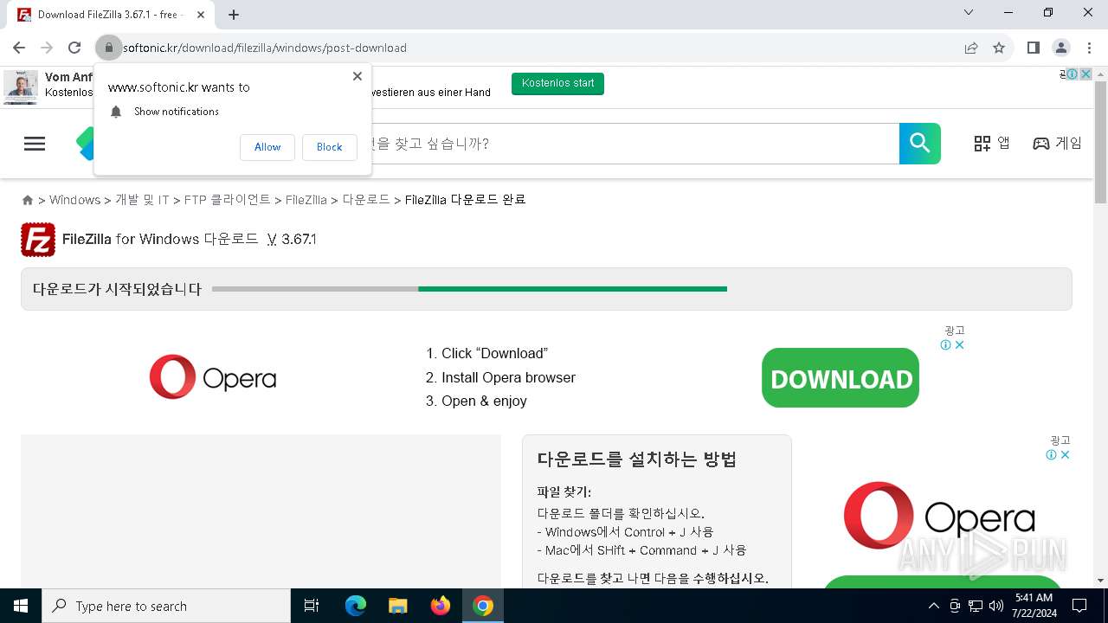1108x623 pixels.
Task: Click the sidebar Opera ad info icon
Action: pos(1052,455)
